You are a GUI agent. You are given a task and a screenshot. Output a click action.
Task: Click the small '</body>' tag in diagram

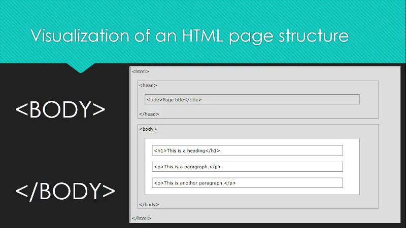tap(149, 205)
